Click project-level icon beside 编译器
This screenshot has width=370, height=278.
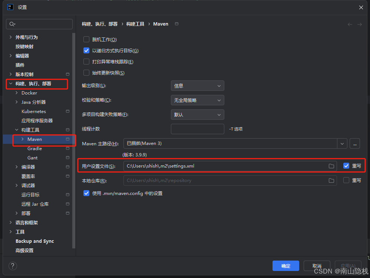pos(68,167)
